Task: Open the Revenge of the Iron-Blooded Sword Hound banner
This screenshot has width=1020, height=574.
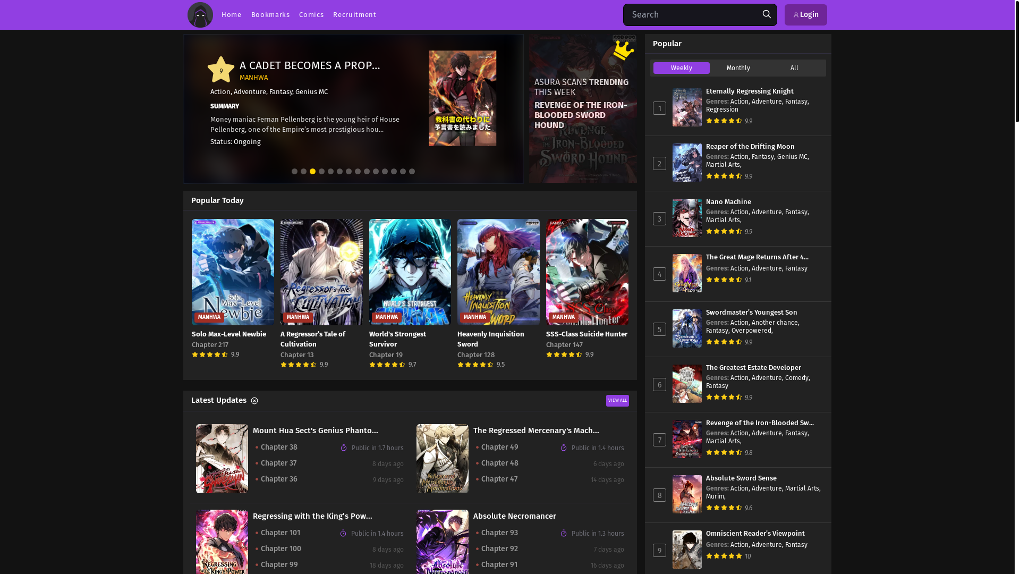Action: (583, 109)
